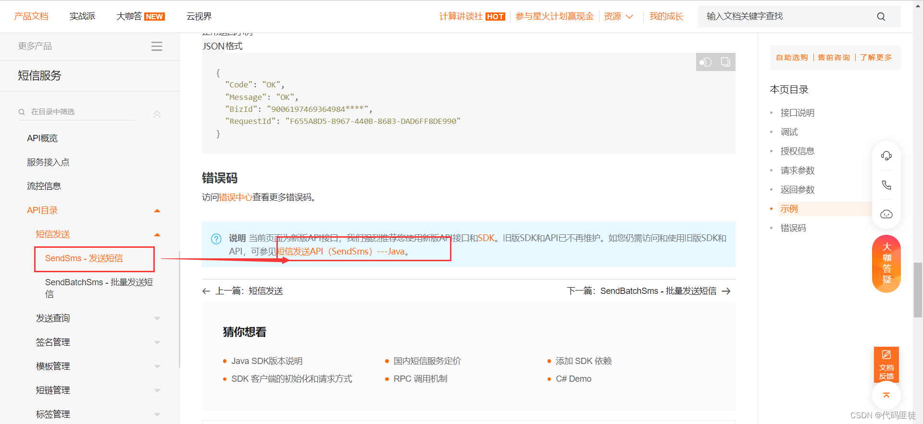Open RPC 调用机制 recommendation
923x424 pixels.
tap(420, 379)
